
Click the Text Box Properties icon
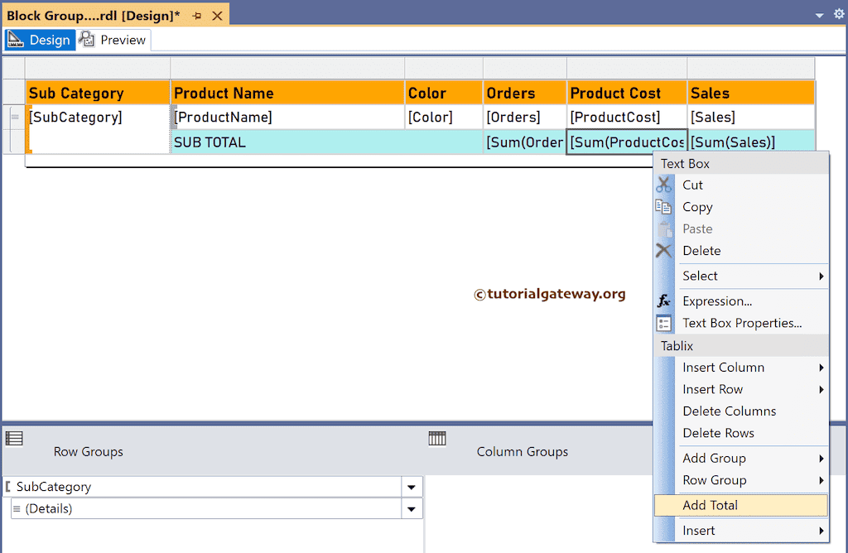663,323
